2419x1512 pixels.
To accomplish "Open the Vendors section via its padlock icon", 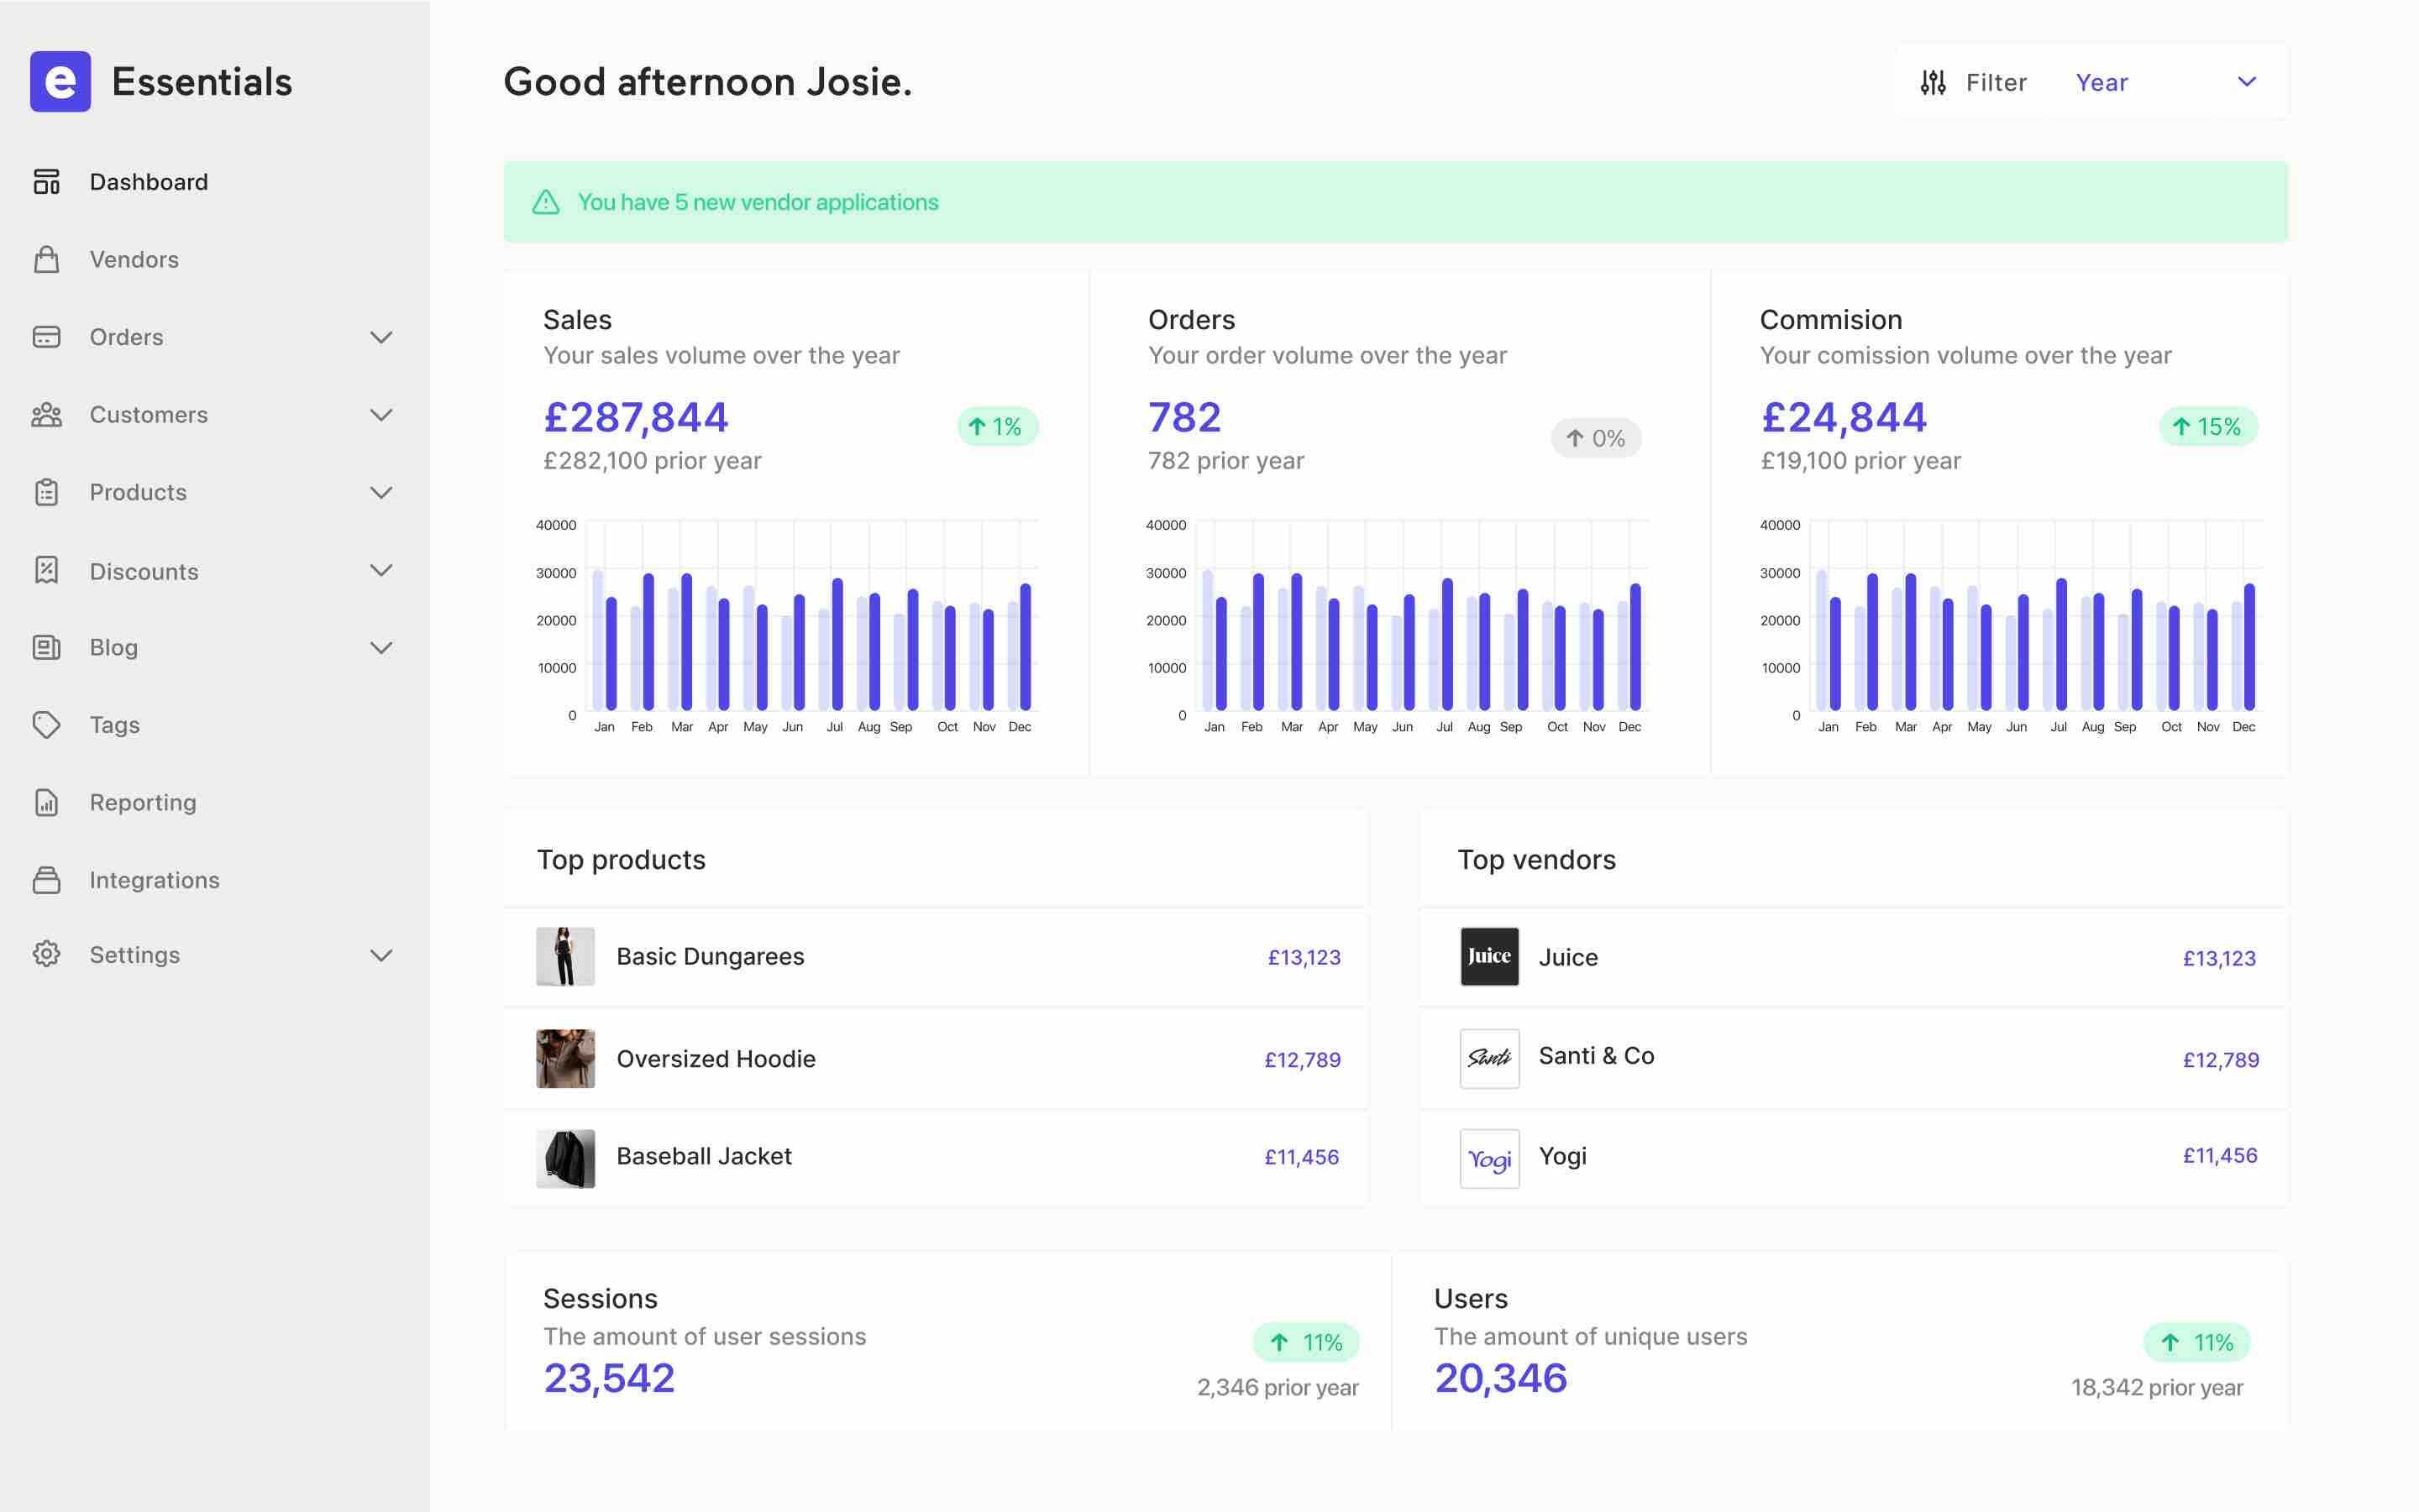I will (x=47, y=259).
